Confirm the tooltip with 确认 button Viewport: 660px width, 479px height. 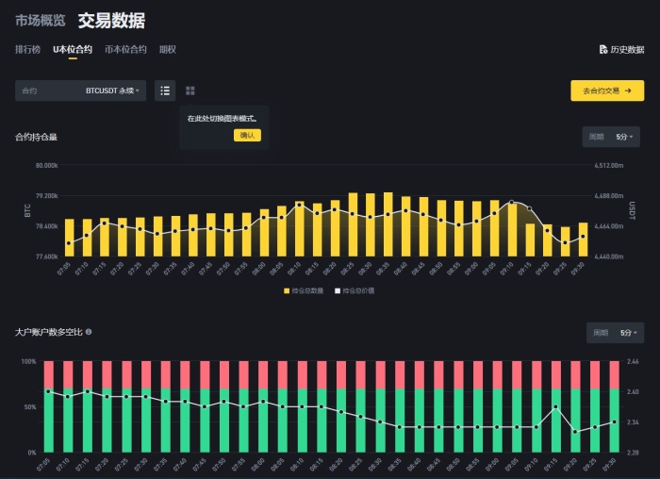(x=247, y=135)
